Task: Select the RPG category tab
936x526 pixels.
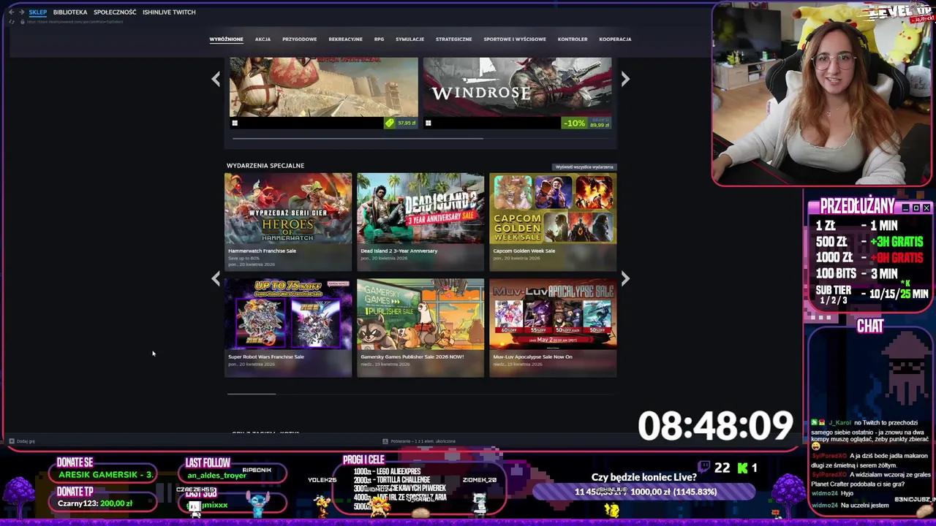Action: coord(379,39)
